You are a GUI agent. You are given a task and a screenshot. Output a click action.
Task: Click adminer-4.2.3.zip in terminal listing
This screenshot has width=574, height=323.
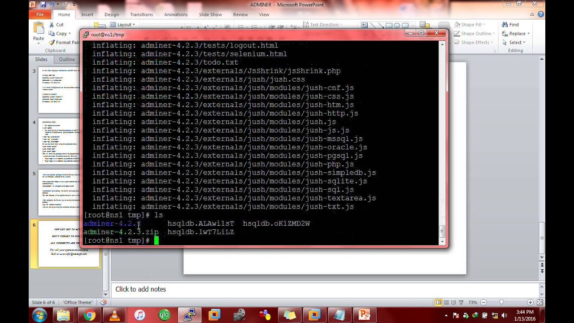[121, 232]
